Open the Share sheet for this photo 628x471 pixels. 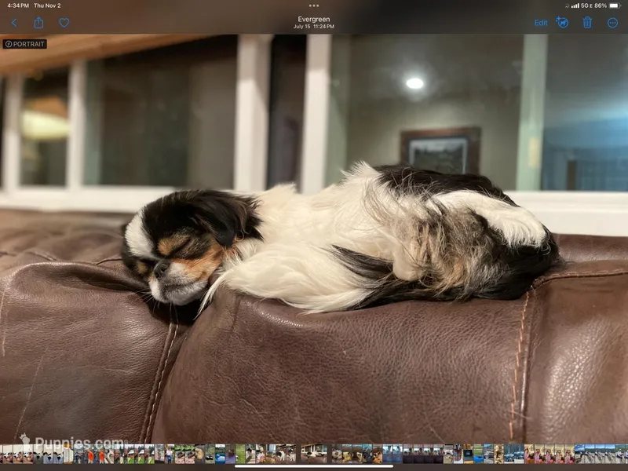38,22
